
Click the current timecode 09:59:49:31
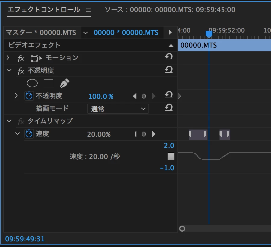click(25, 239)
